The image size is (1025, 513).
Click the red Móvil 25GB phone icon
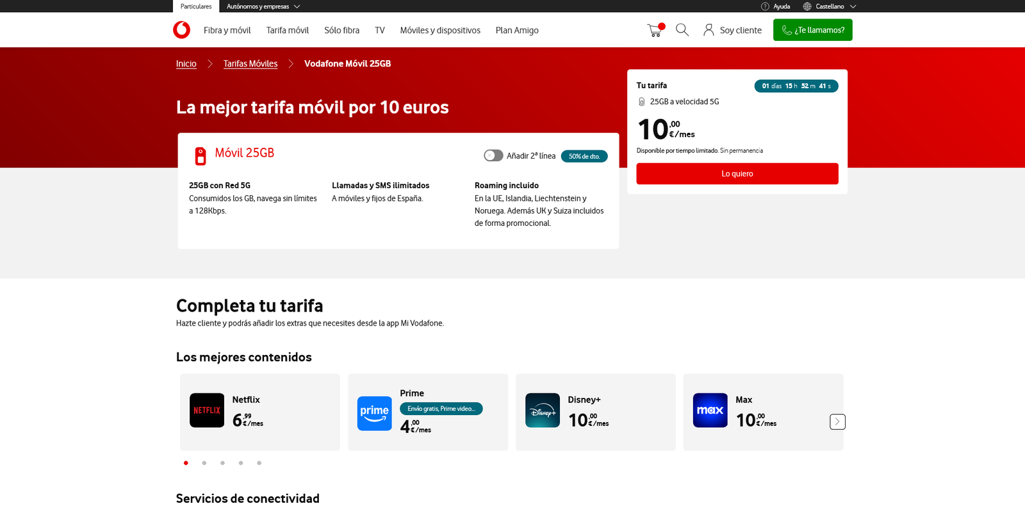201,156
